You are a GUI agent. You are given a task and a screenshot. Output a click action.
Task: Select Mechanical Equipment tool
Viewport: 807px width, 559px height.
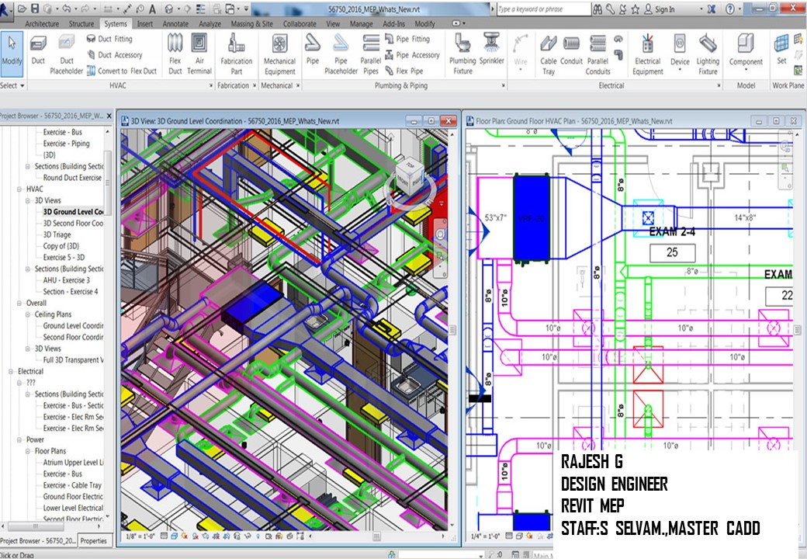279,54
